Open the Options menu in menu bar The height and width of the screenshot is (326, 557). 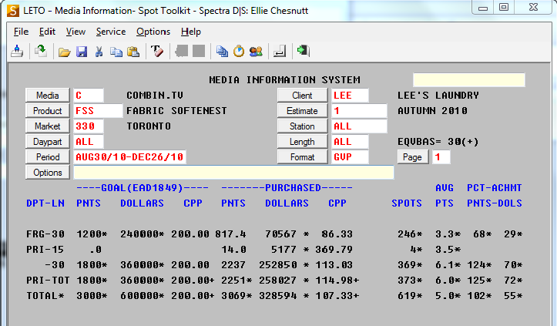click(153, 32)
